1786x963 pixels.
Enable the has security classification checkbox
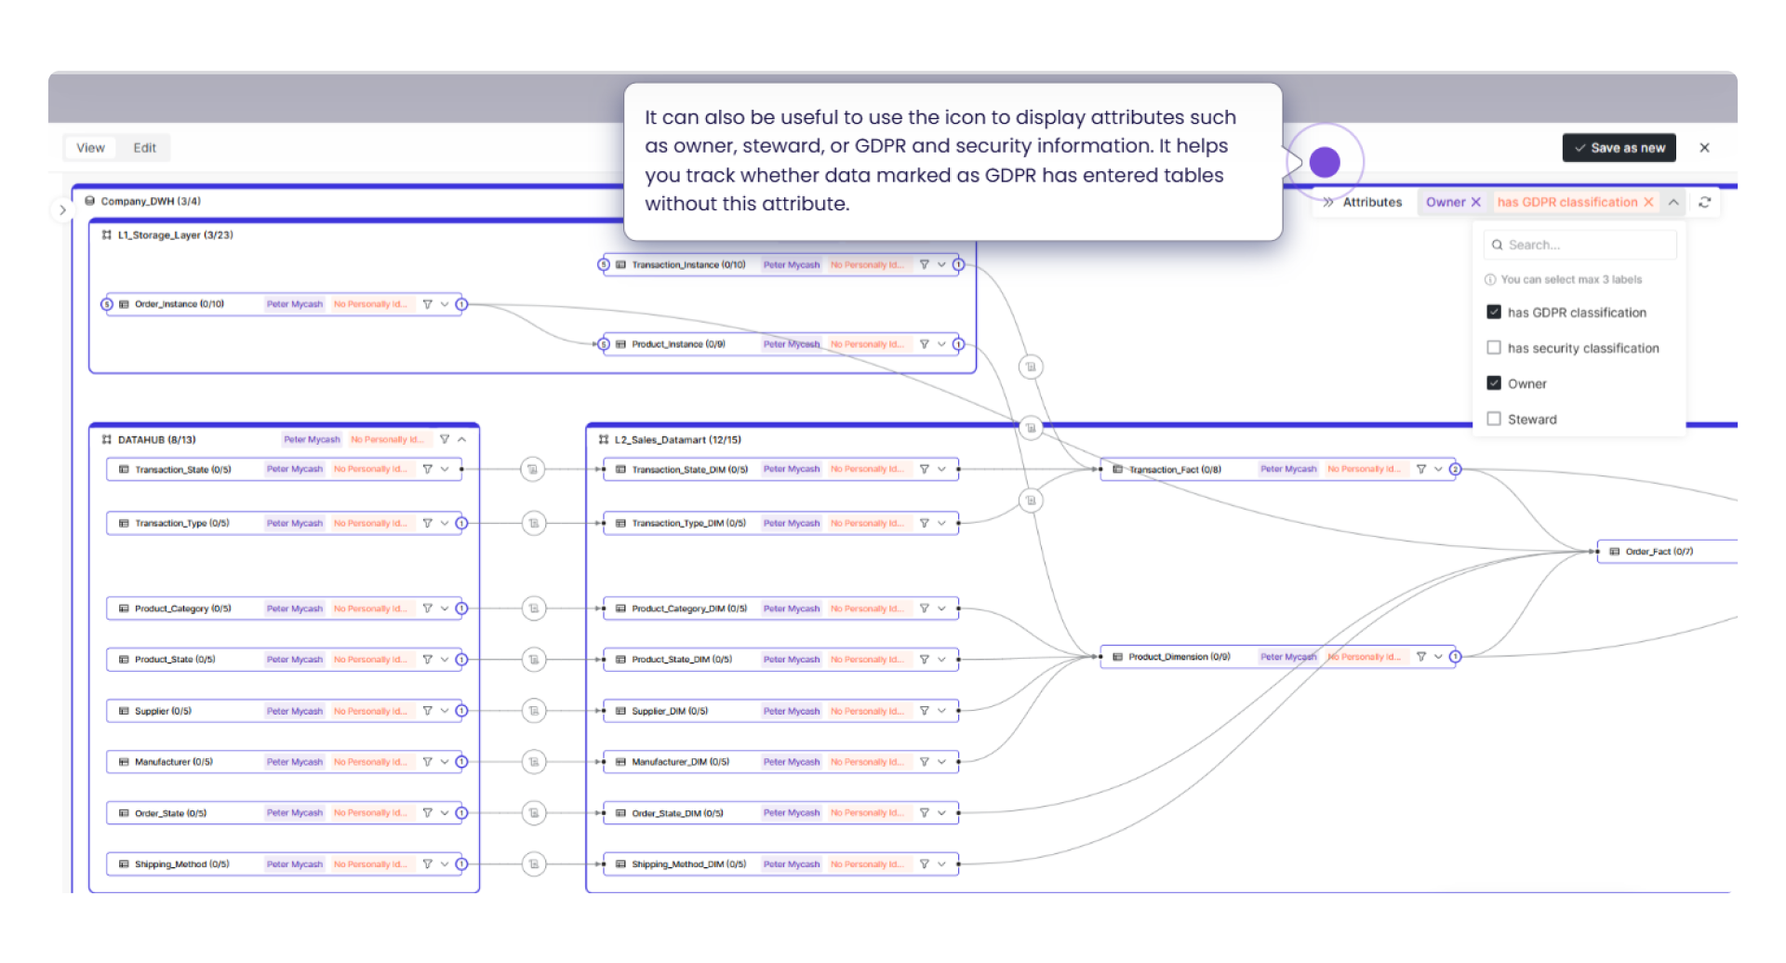pos(1494,347)
